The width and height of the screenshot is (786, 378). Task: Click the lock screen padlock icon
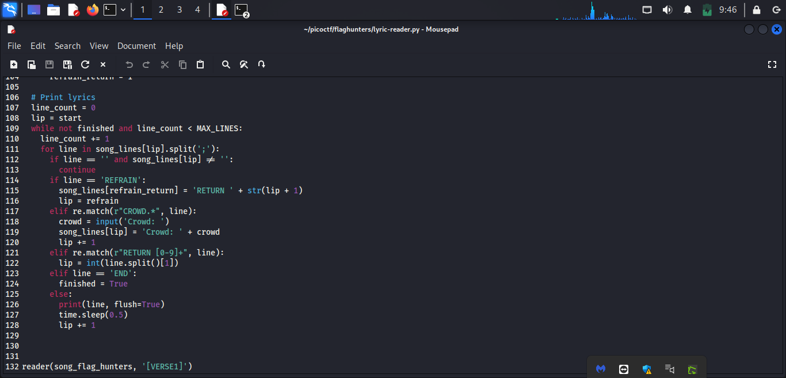(x=756, y=10)
